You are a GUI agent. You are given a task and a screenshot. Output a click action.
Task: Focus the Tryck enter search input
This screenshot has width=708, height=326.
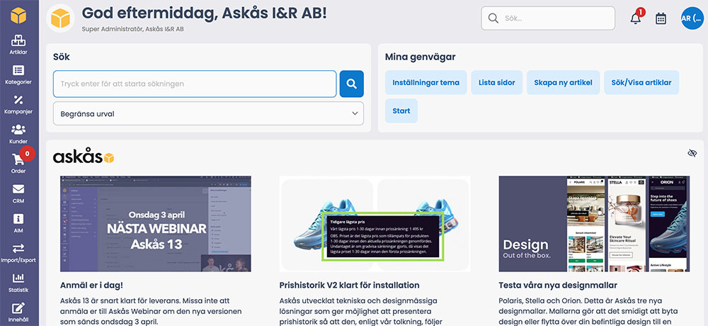(x=195, y=84)
